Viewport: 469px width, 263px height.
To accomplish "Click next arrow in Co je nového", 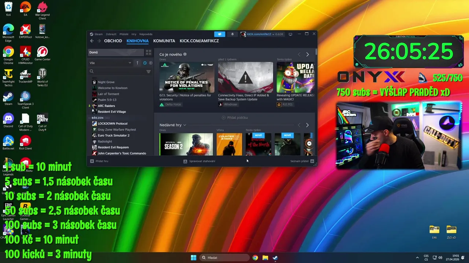I will point(307,54).
